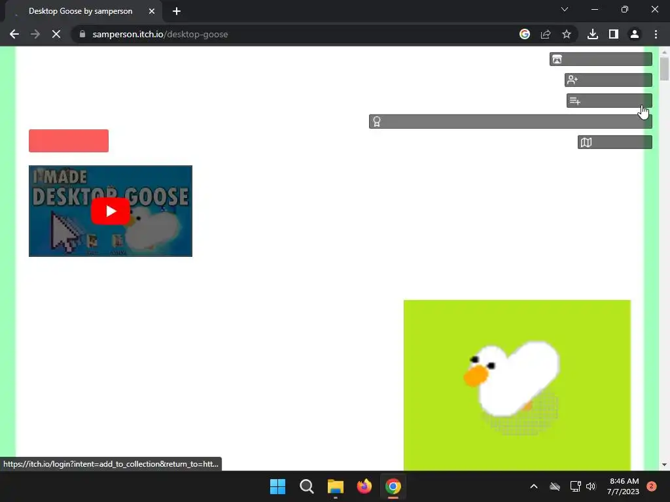Viewport: 670px width, 502px height.
Task: Click the network tray icon
Action: [x=575, y=486]
